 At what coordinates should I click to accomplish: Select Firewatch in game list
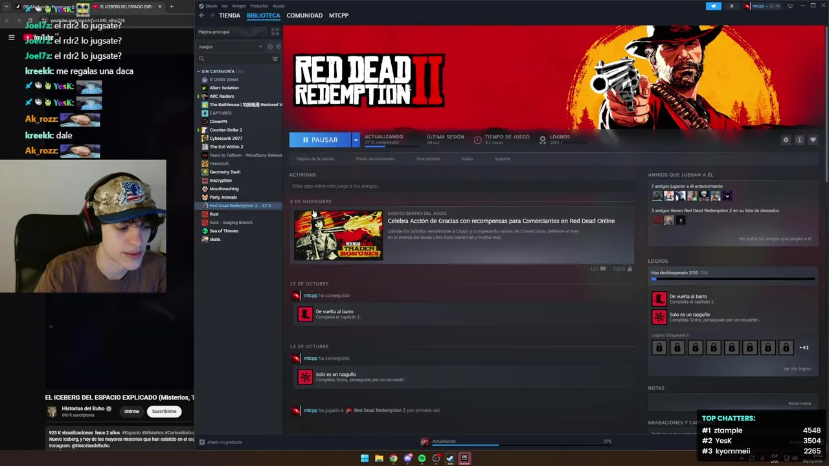click(x=218, y=163)
